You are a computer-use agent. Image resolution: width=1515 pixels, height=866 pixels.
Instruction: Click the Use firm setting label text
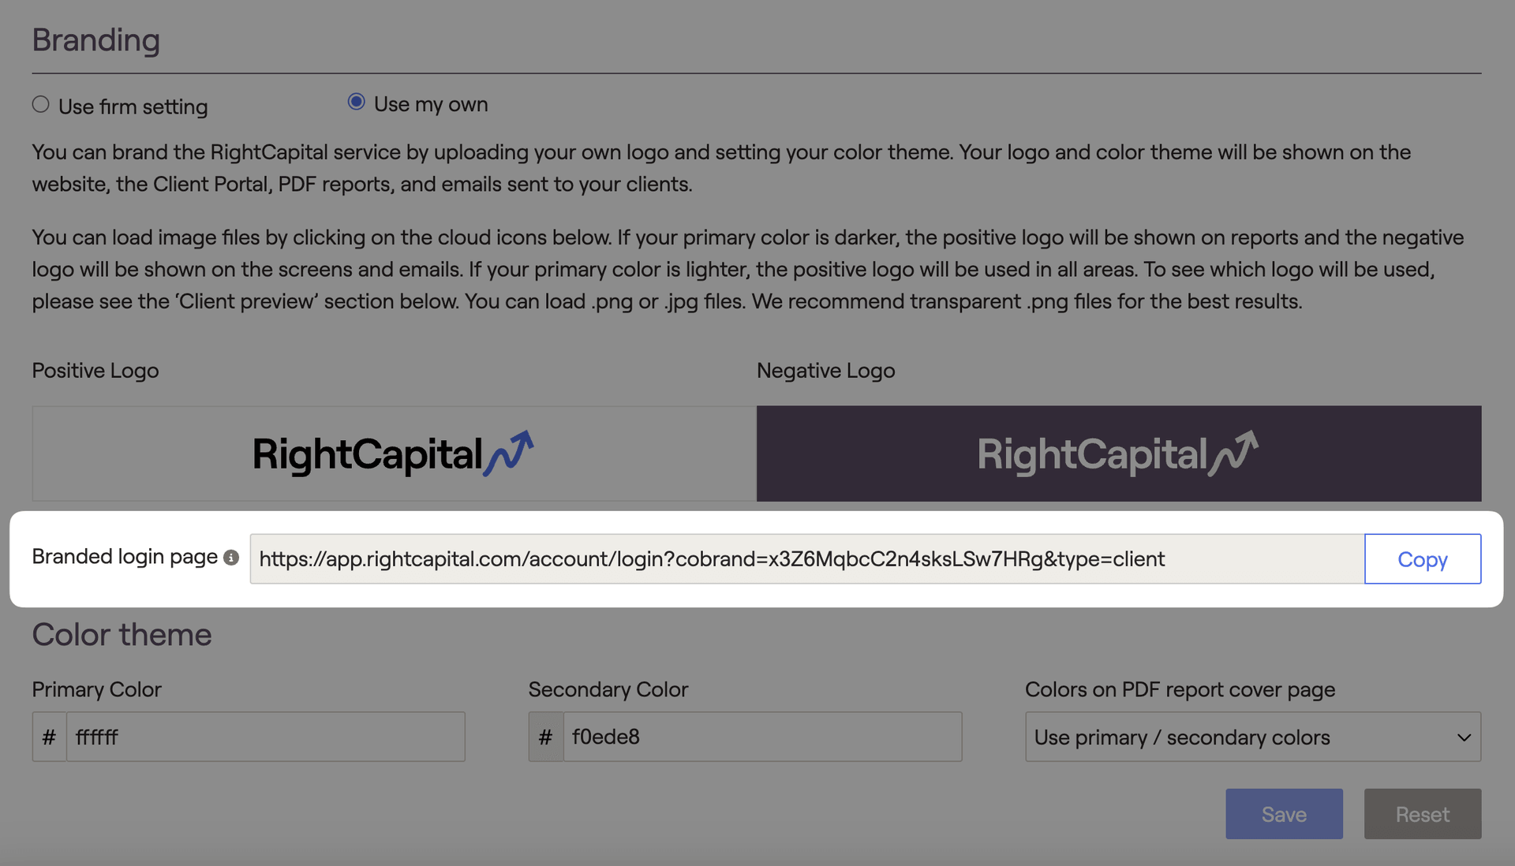pyautogui.click(x=133, y=106)
